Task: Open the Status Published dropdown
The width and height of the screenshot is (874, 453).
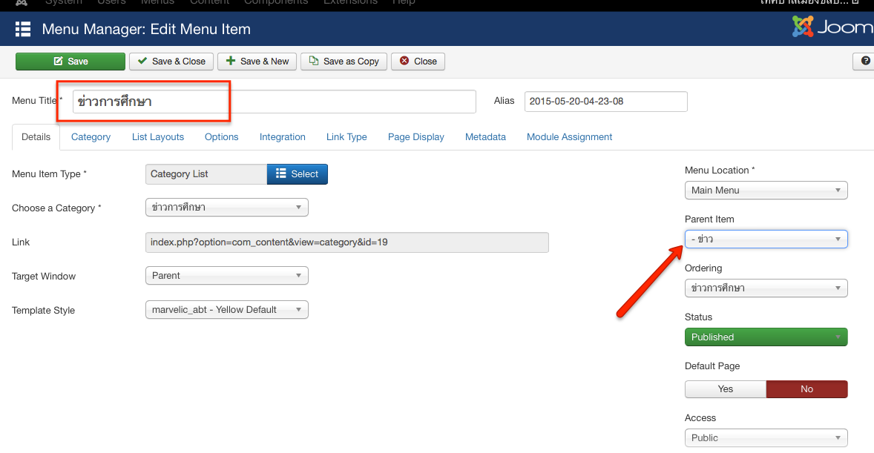Action: 766,337
